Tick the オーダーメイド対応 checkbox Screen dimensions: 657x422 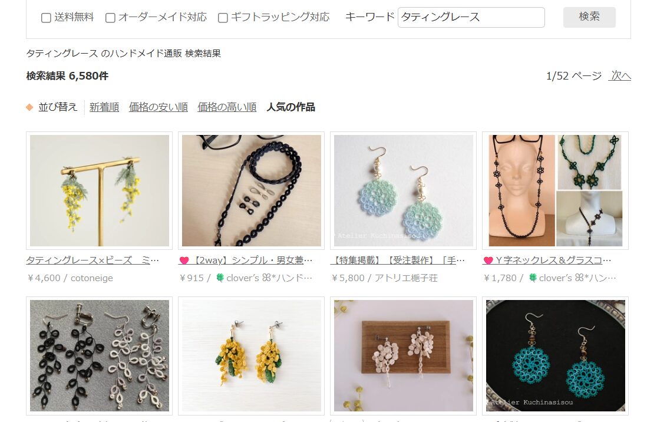(110, 18)
